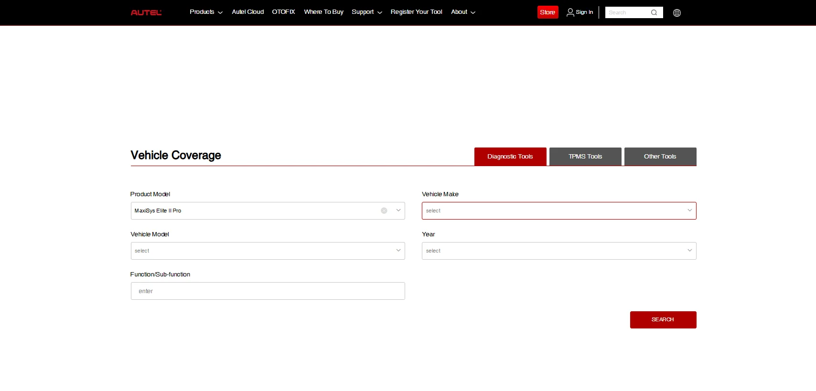Expand the Products menu

pyautogui.click(x=206, y=12)
